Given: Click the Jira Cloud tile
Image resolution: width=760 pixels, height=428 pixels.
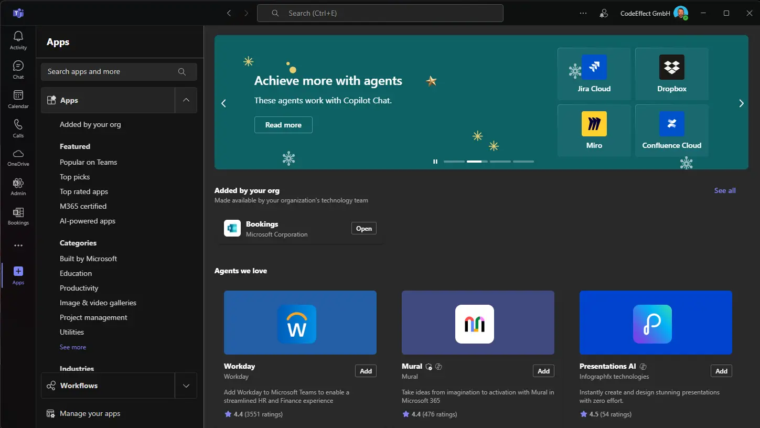Looking at the screenshot, I should click(594, 73).
